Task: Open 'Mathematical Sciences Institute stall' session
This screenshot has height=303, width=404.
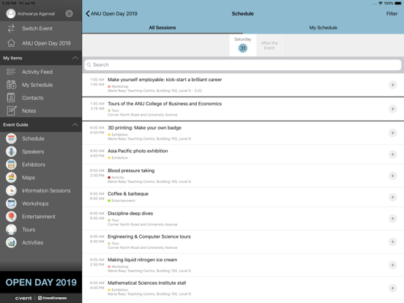Action: (146, 283)
